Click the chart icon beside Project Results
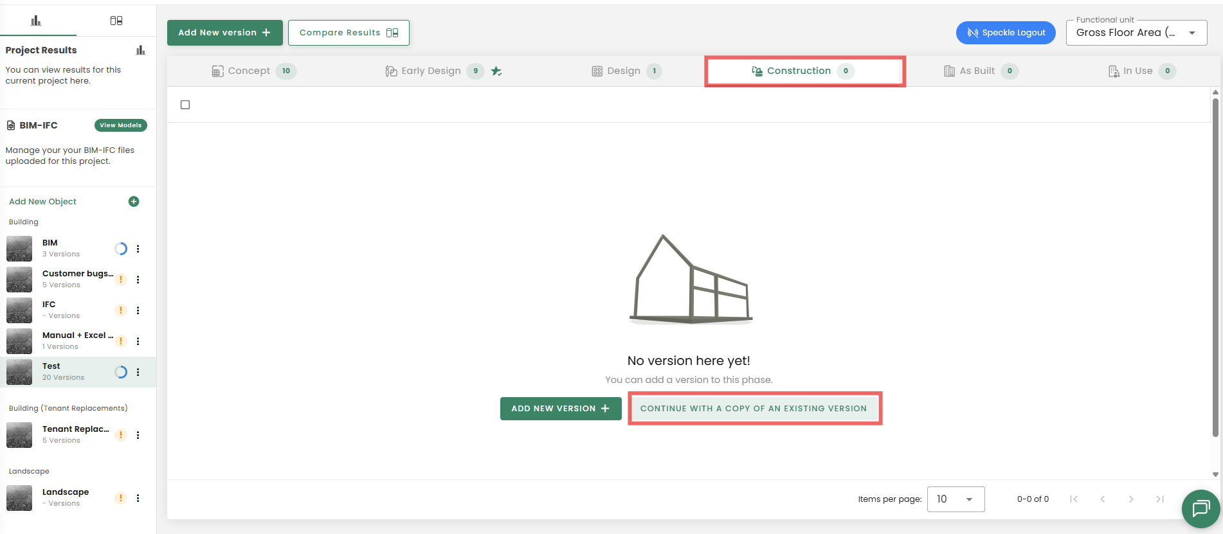1223x534 pixels. click(140, 50)
